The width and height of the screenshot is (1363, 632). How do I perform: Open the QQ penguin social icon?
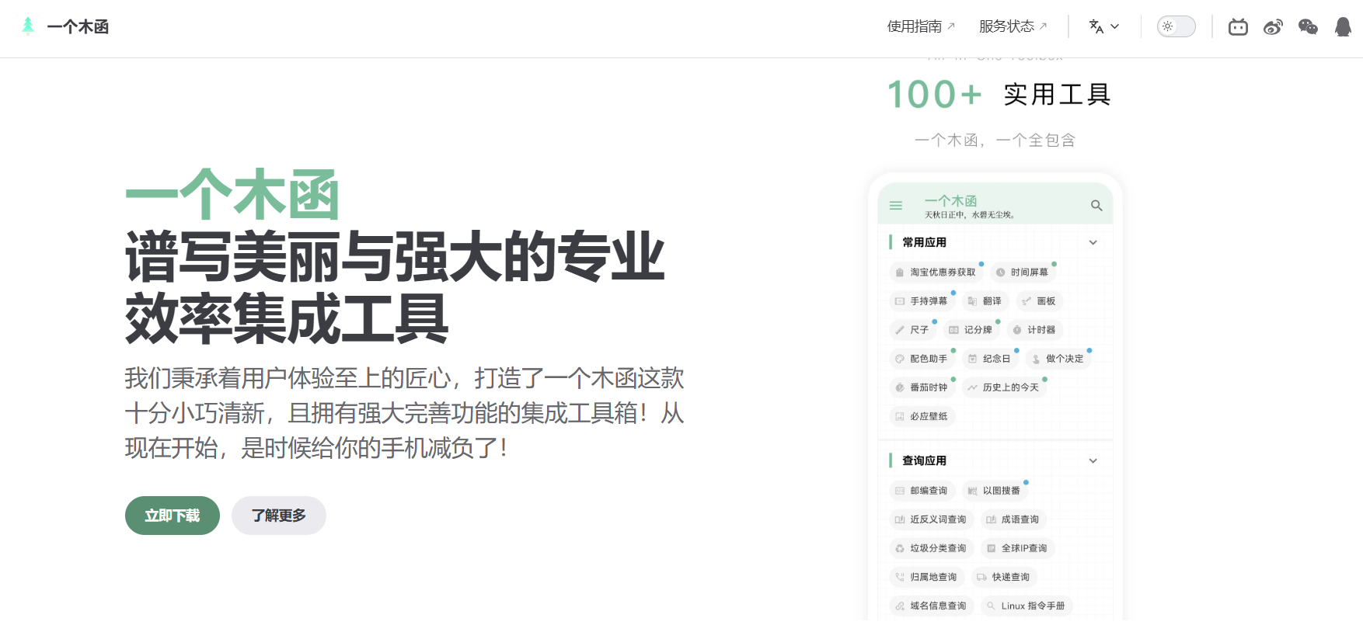pos(1343,27)
